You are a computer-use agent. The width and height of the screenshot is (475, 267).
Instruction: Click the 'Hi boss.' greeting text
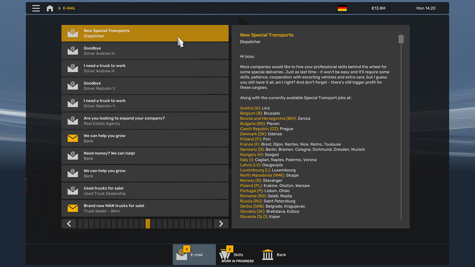[x=247, y=57]
